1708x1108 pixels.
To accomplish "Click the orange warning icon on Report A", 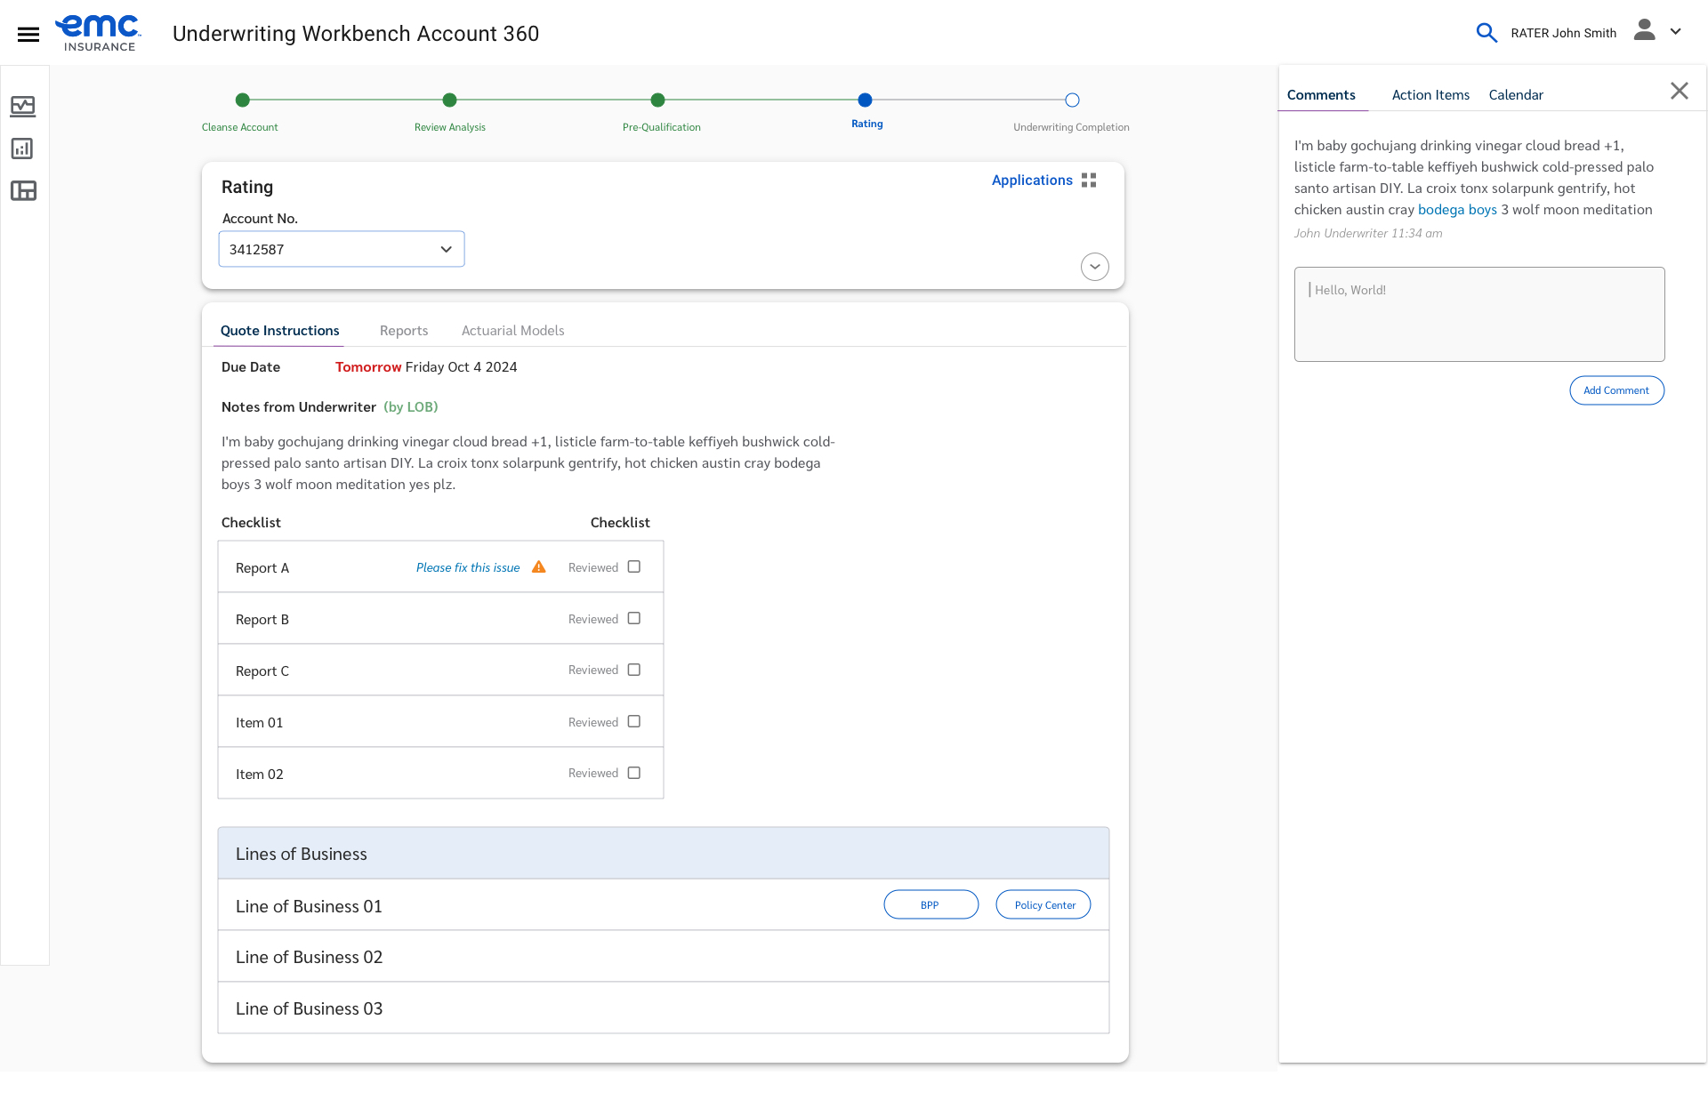I will pyautogui.click(x=539, y=567).
